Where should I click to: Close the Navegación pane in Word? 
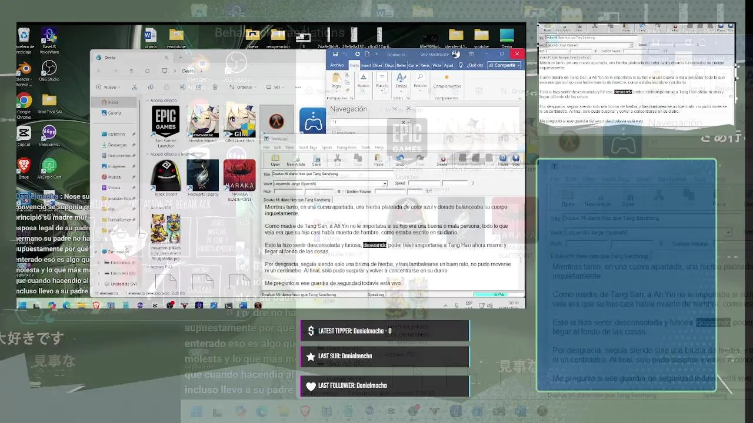(408, 109)
